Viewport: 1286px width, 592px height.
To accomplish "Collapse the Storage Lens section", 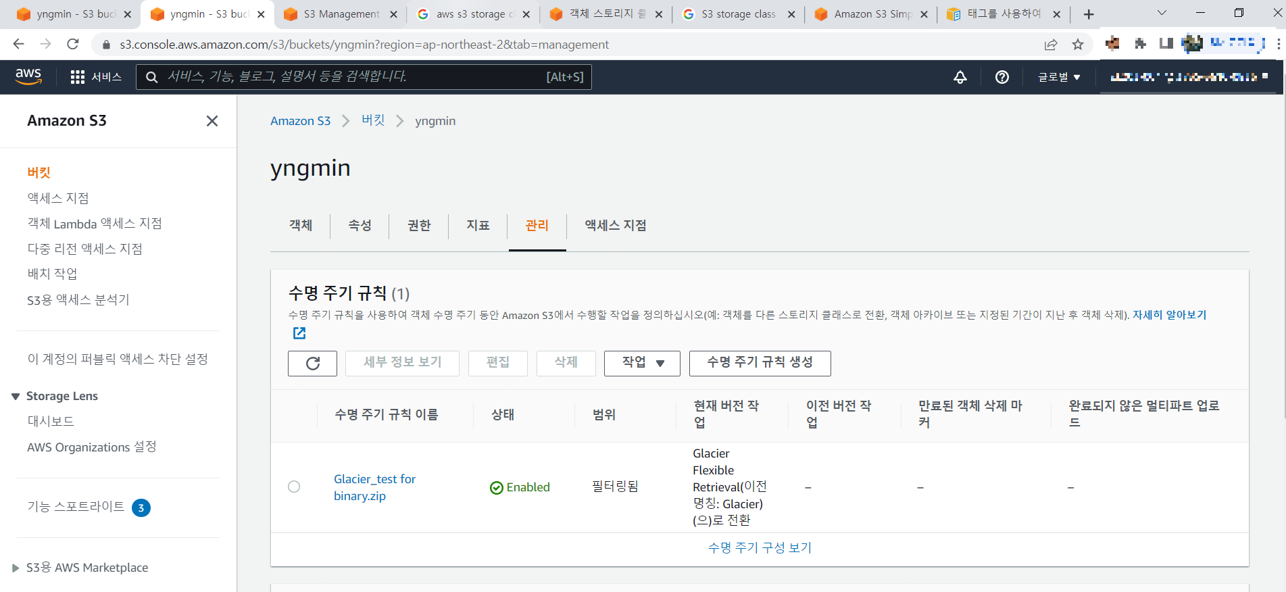I will tap(16, 396).
